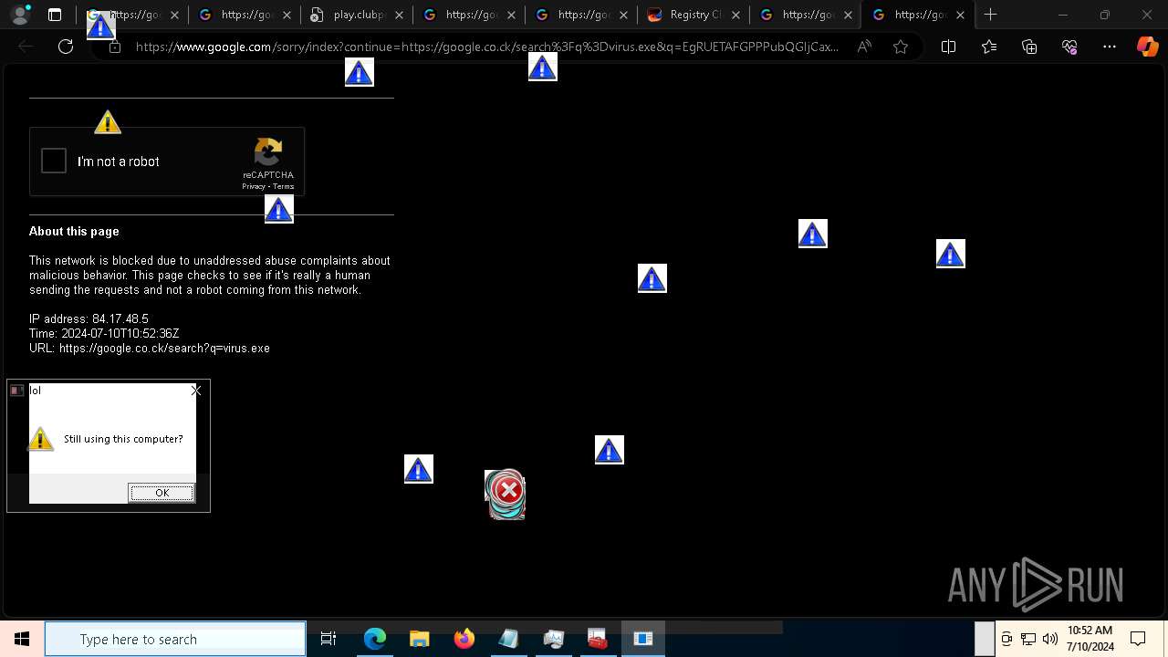1168x657 pixels.
Task: Refresh the current page
Action: point(66,47)
